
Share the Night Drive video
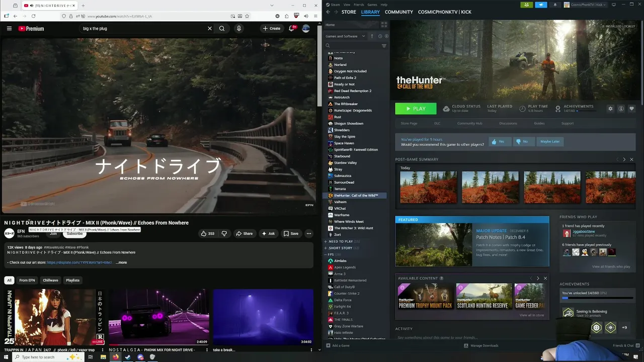click(x=244, y=233)
